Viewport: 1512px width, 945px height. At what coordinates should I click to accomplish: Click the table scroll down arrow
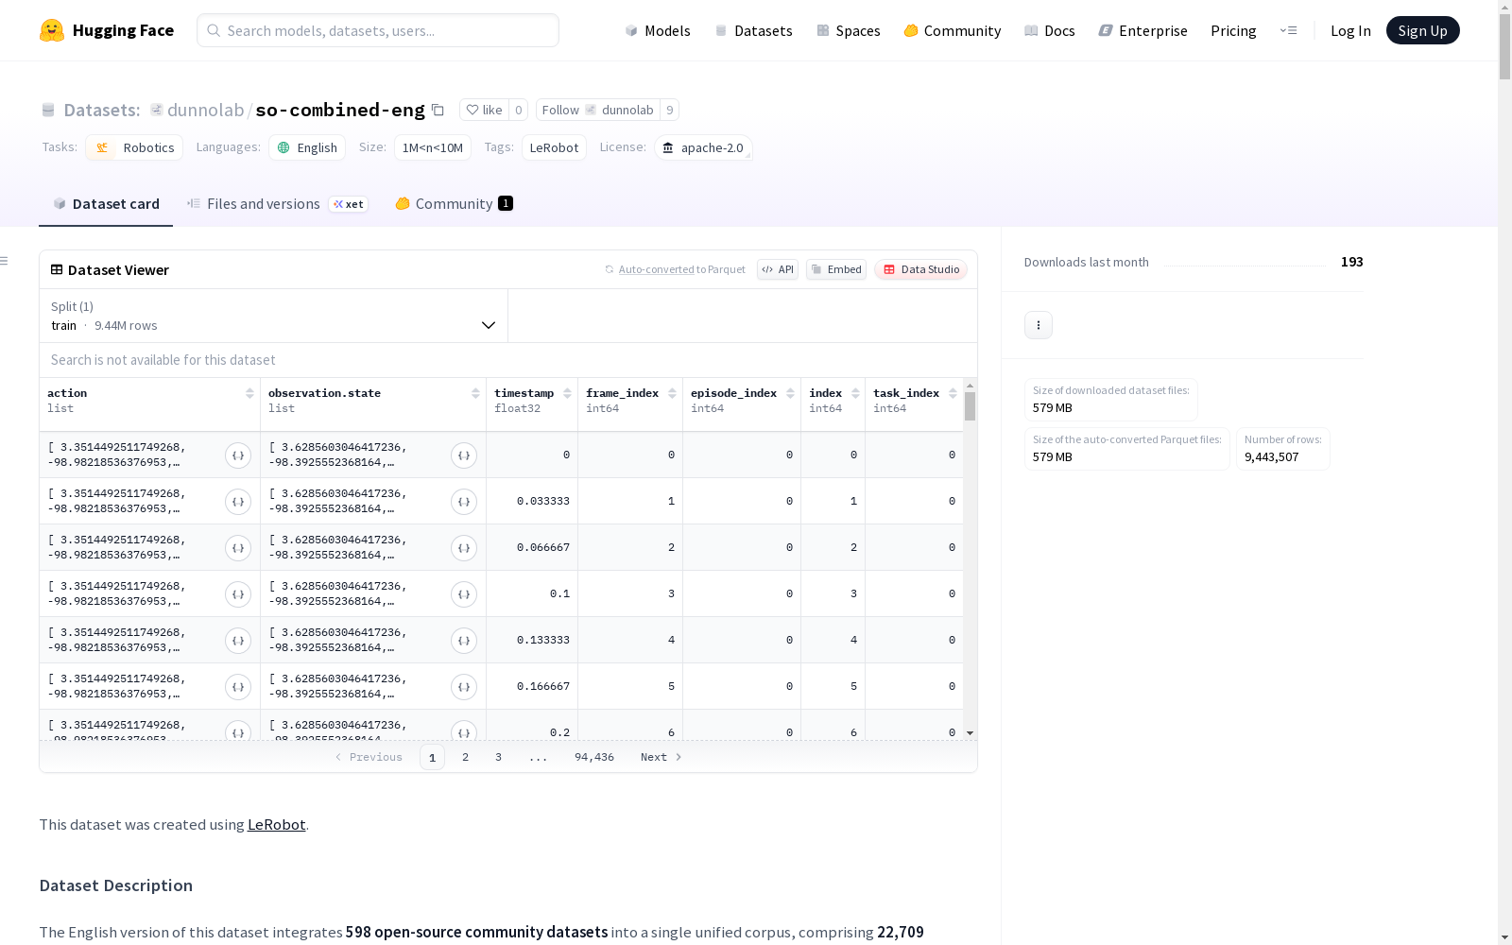pyautogui.click(x=970, y=733)
